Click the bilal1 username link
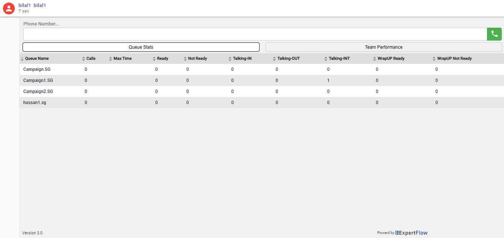 pos(25,6)
